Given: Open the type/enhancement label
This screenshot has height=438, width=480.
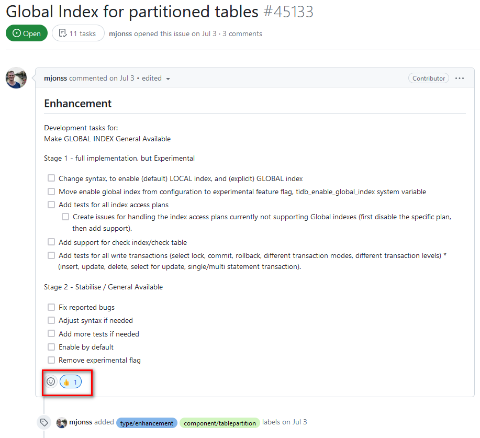Looking at the screenshot, I should coord(147,423).
